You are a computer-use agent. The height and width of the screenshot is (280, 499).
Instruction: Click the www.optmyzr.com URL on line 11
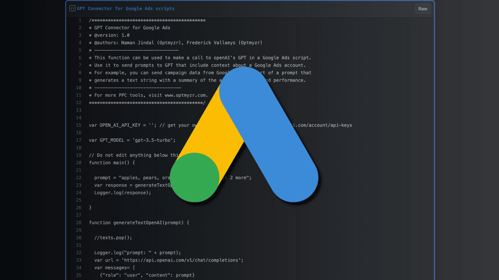185,95
